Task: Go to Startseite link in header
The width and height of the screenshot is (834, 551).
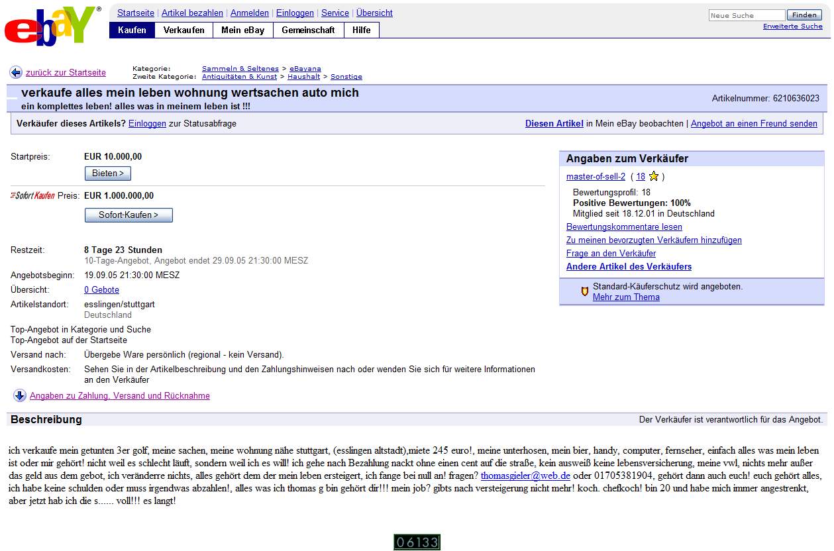Action: pos(136,13)
